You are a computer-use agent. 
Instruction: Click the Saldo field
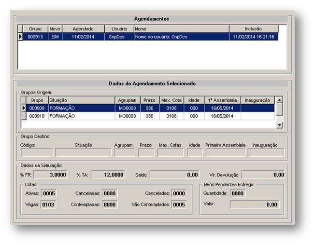175,175
